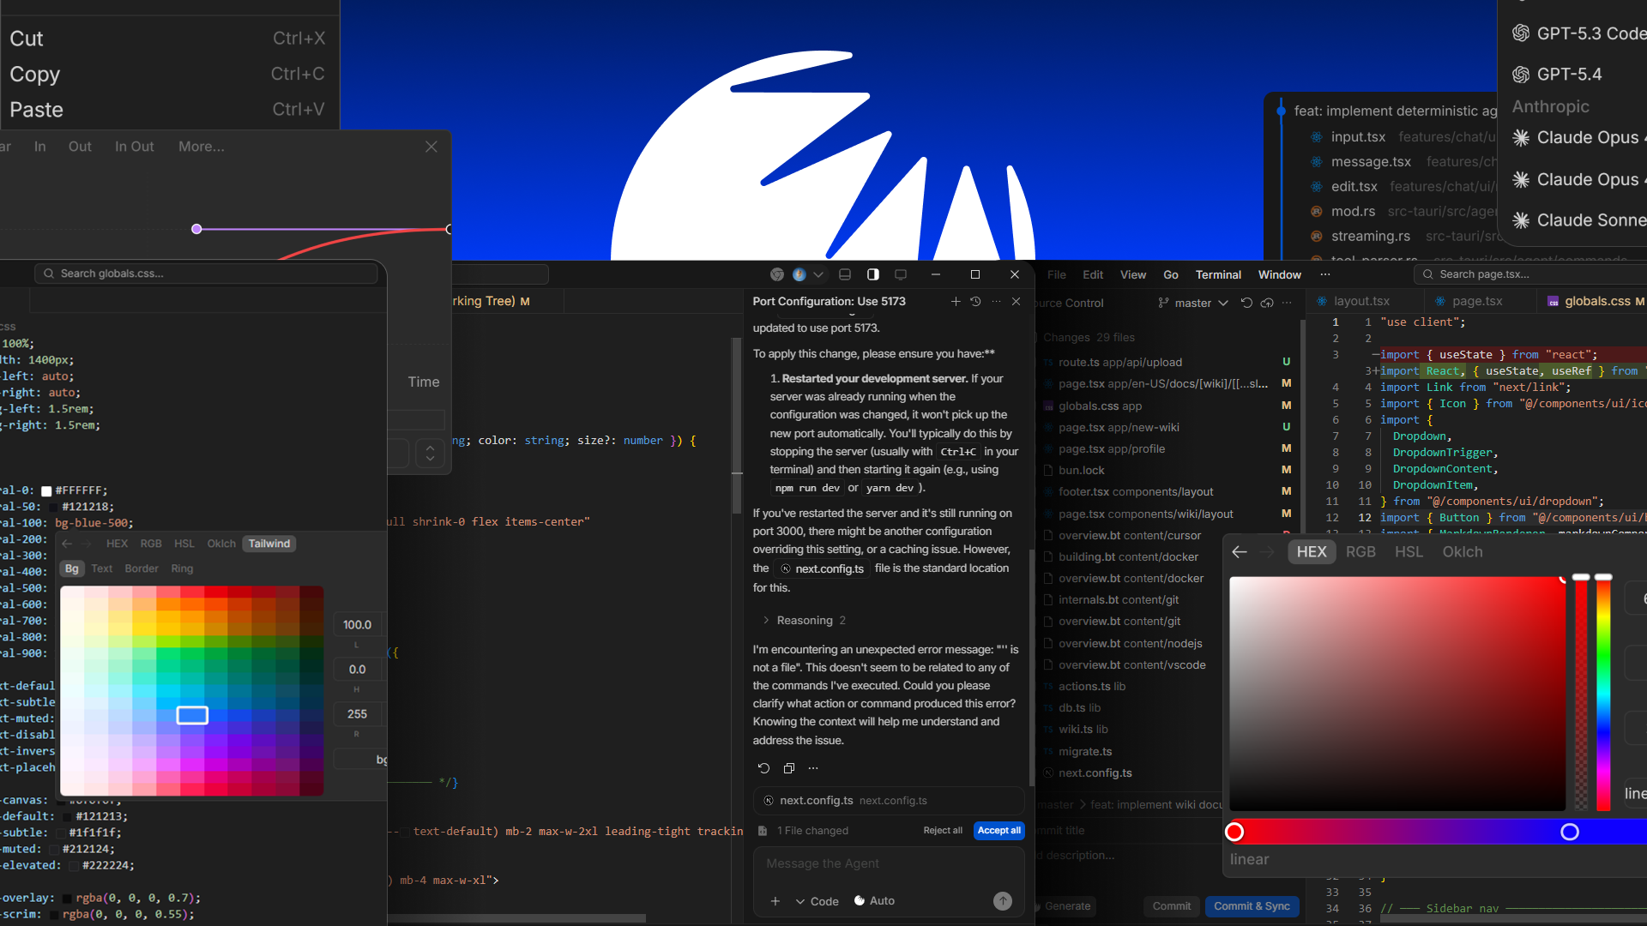Image resolution: width=1647 pixels, height=926 pixels.
Task: Open more options in Port Configuration chat header
Action: pyautogui.click(x=996, y=302)
